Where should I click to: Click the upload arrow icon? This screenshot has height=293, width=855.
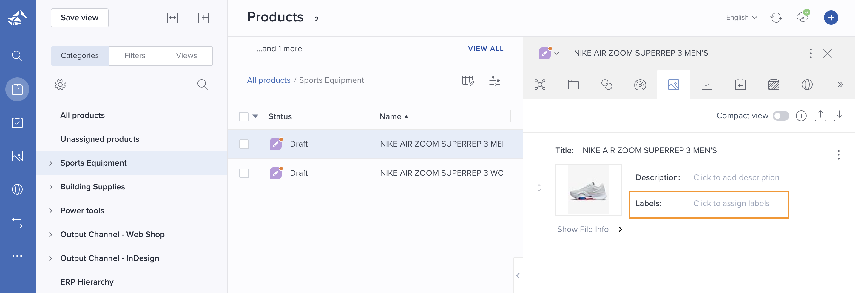[x=820, y=116]
